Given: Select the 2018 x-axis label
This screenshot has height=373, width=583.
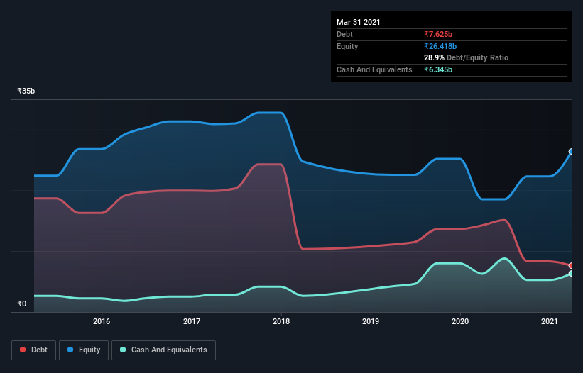Looking at the screenshot, I should coord(281,321).
